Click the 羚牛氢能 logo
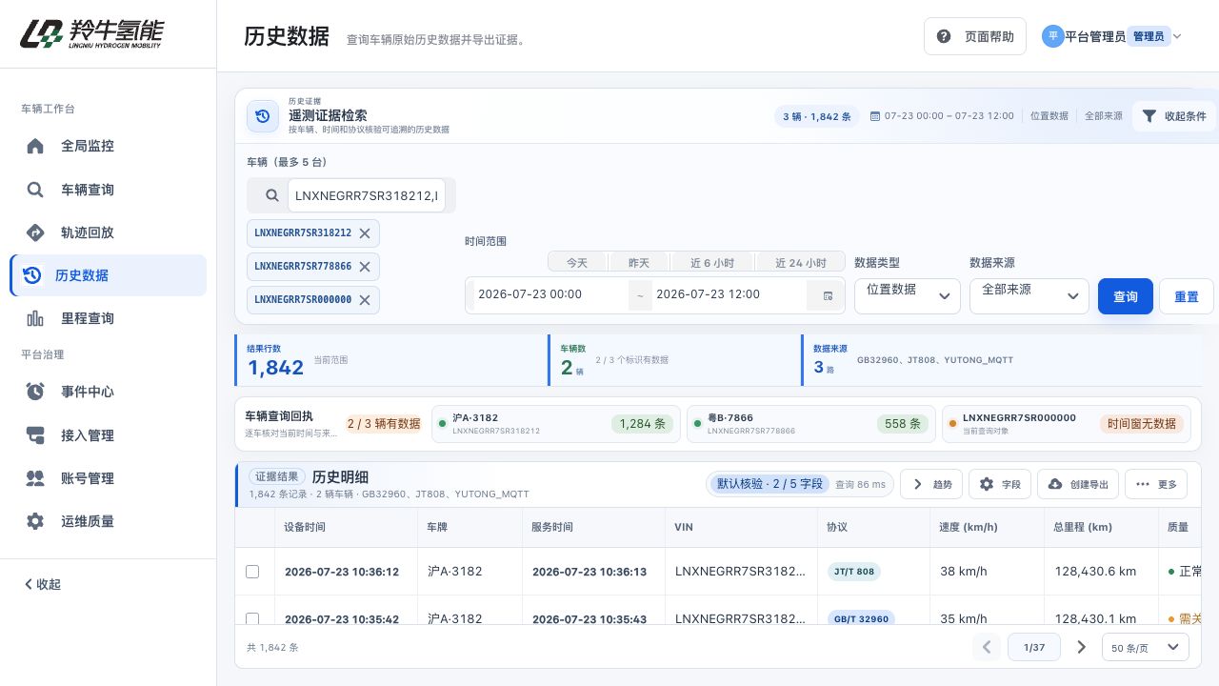The width and height of the screenshot is (1219, 686). 91,33
